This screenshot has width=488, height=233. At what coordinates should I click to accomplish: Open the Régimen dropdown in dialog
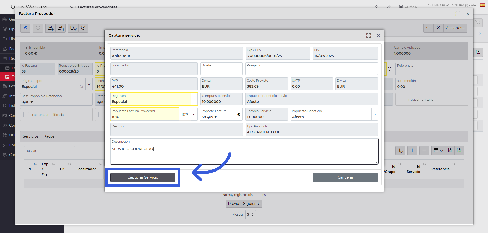[194, 99]
